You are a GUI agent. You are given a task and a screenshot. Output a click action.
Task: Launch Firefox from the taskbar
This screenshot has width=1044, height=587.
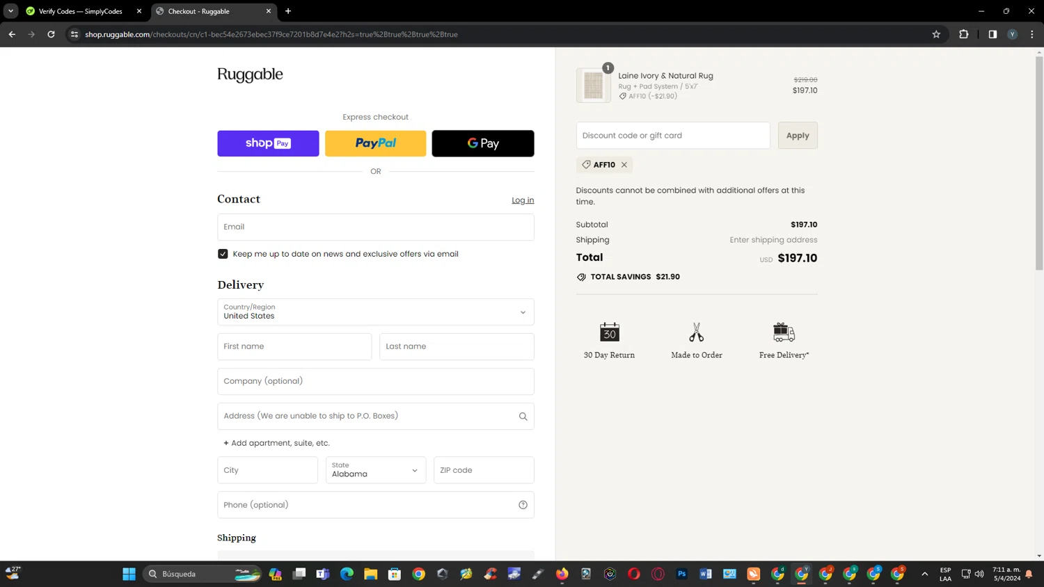click(x=562, y=574)
